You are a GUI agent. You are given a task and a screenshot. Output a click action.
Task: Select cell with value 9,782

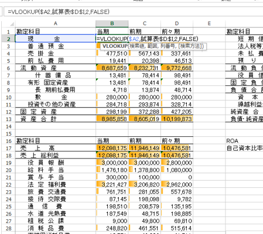(x=177, y=199)
